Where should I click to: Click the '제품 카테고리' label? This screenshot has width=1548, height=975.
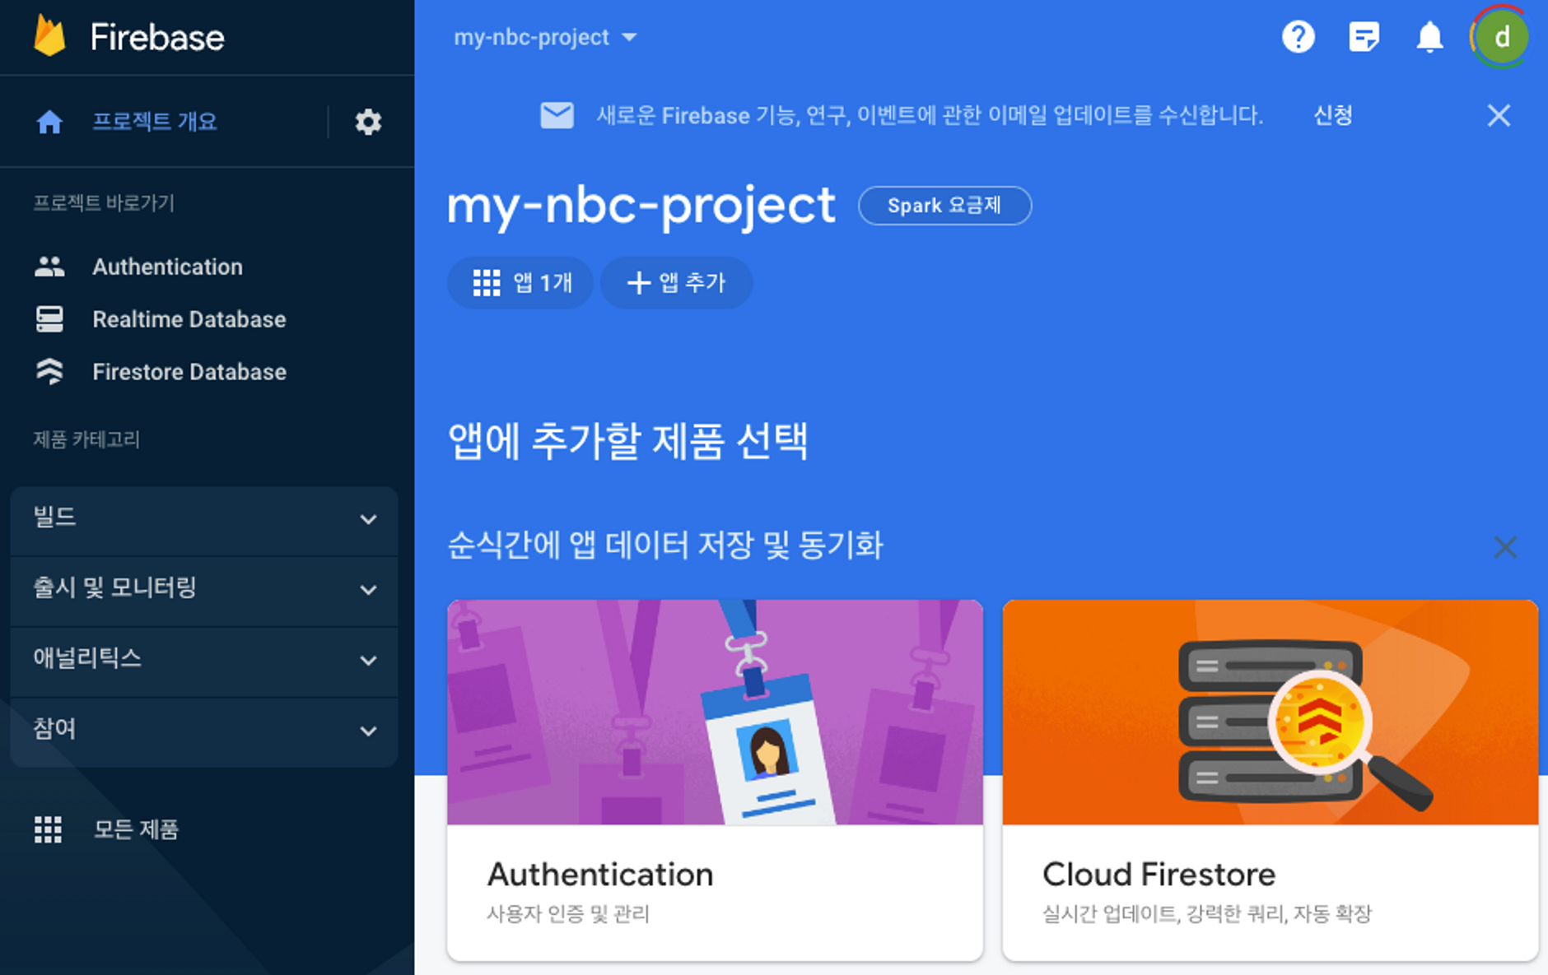click(86, 439)
